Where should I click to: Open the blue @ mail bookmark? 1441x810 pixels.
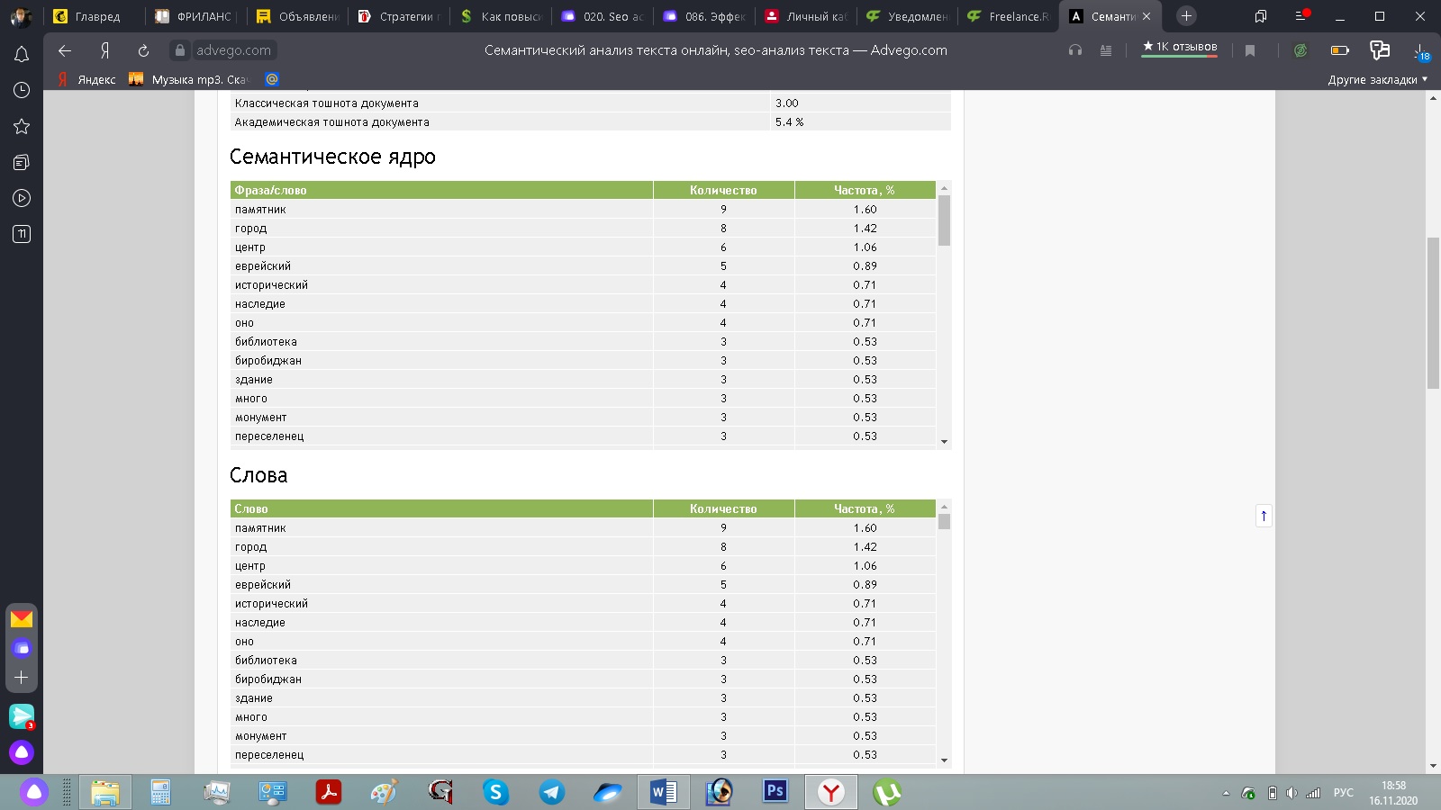pyautogui.click(x=272, y=79)
